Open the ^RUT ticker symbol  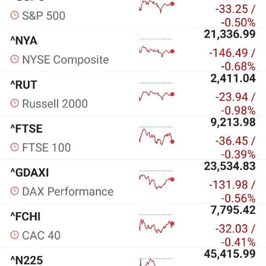pos(23,85)
